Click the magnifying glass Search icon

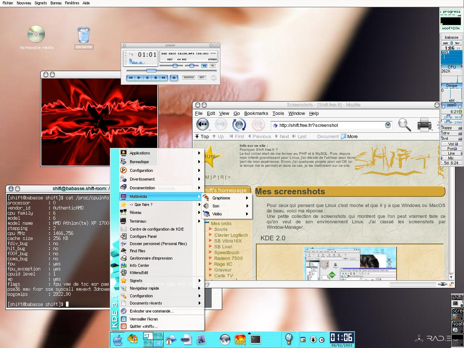pyautogui.click(x=404, y=125)
